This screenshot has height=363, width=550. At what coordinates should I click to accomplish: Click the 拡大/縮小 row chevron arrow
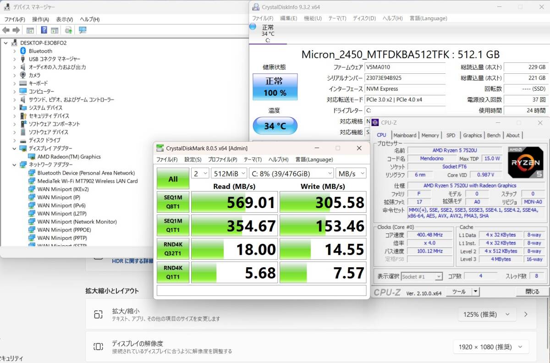pos(526,314)
